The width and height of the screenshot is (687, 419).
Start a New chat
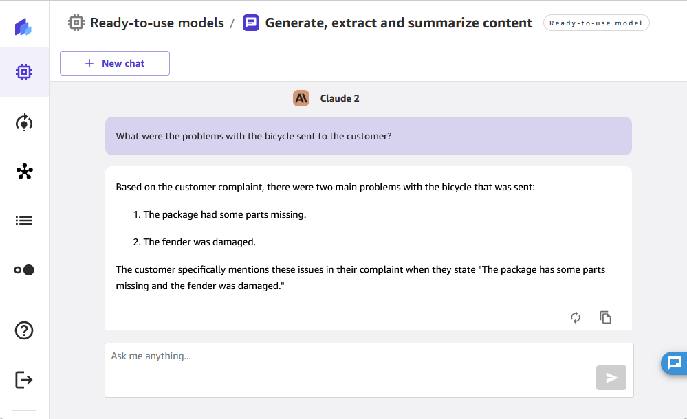tap(115, 63)
